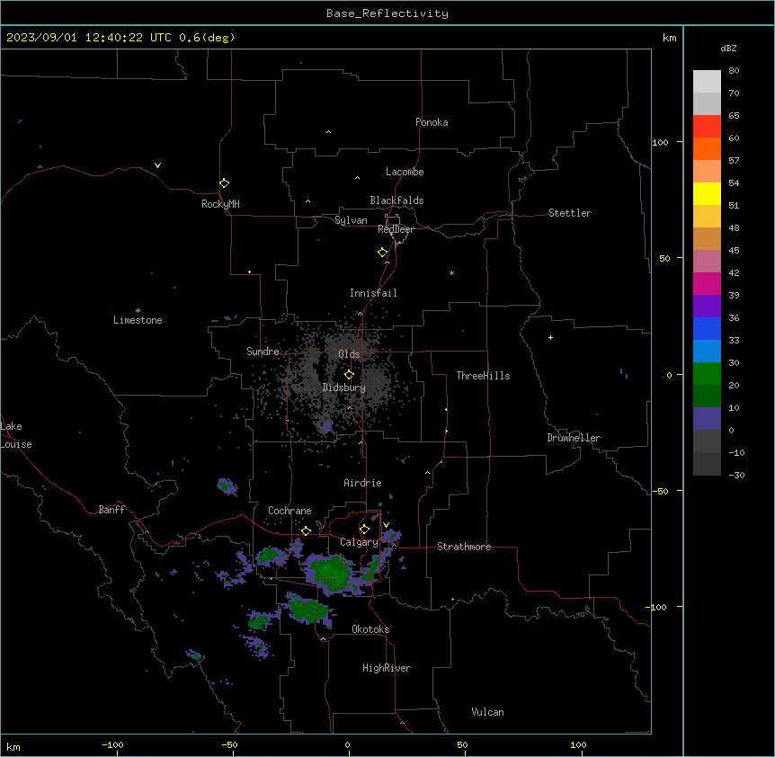Select the blue 33-36 dBZ legend swatch
The image size is (775, 757).
707,328
